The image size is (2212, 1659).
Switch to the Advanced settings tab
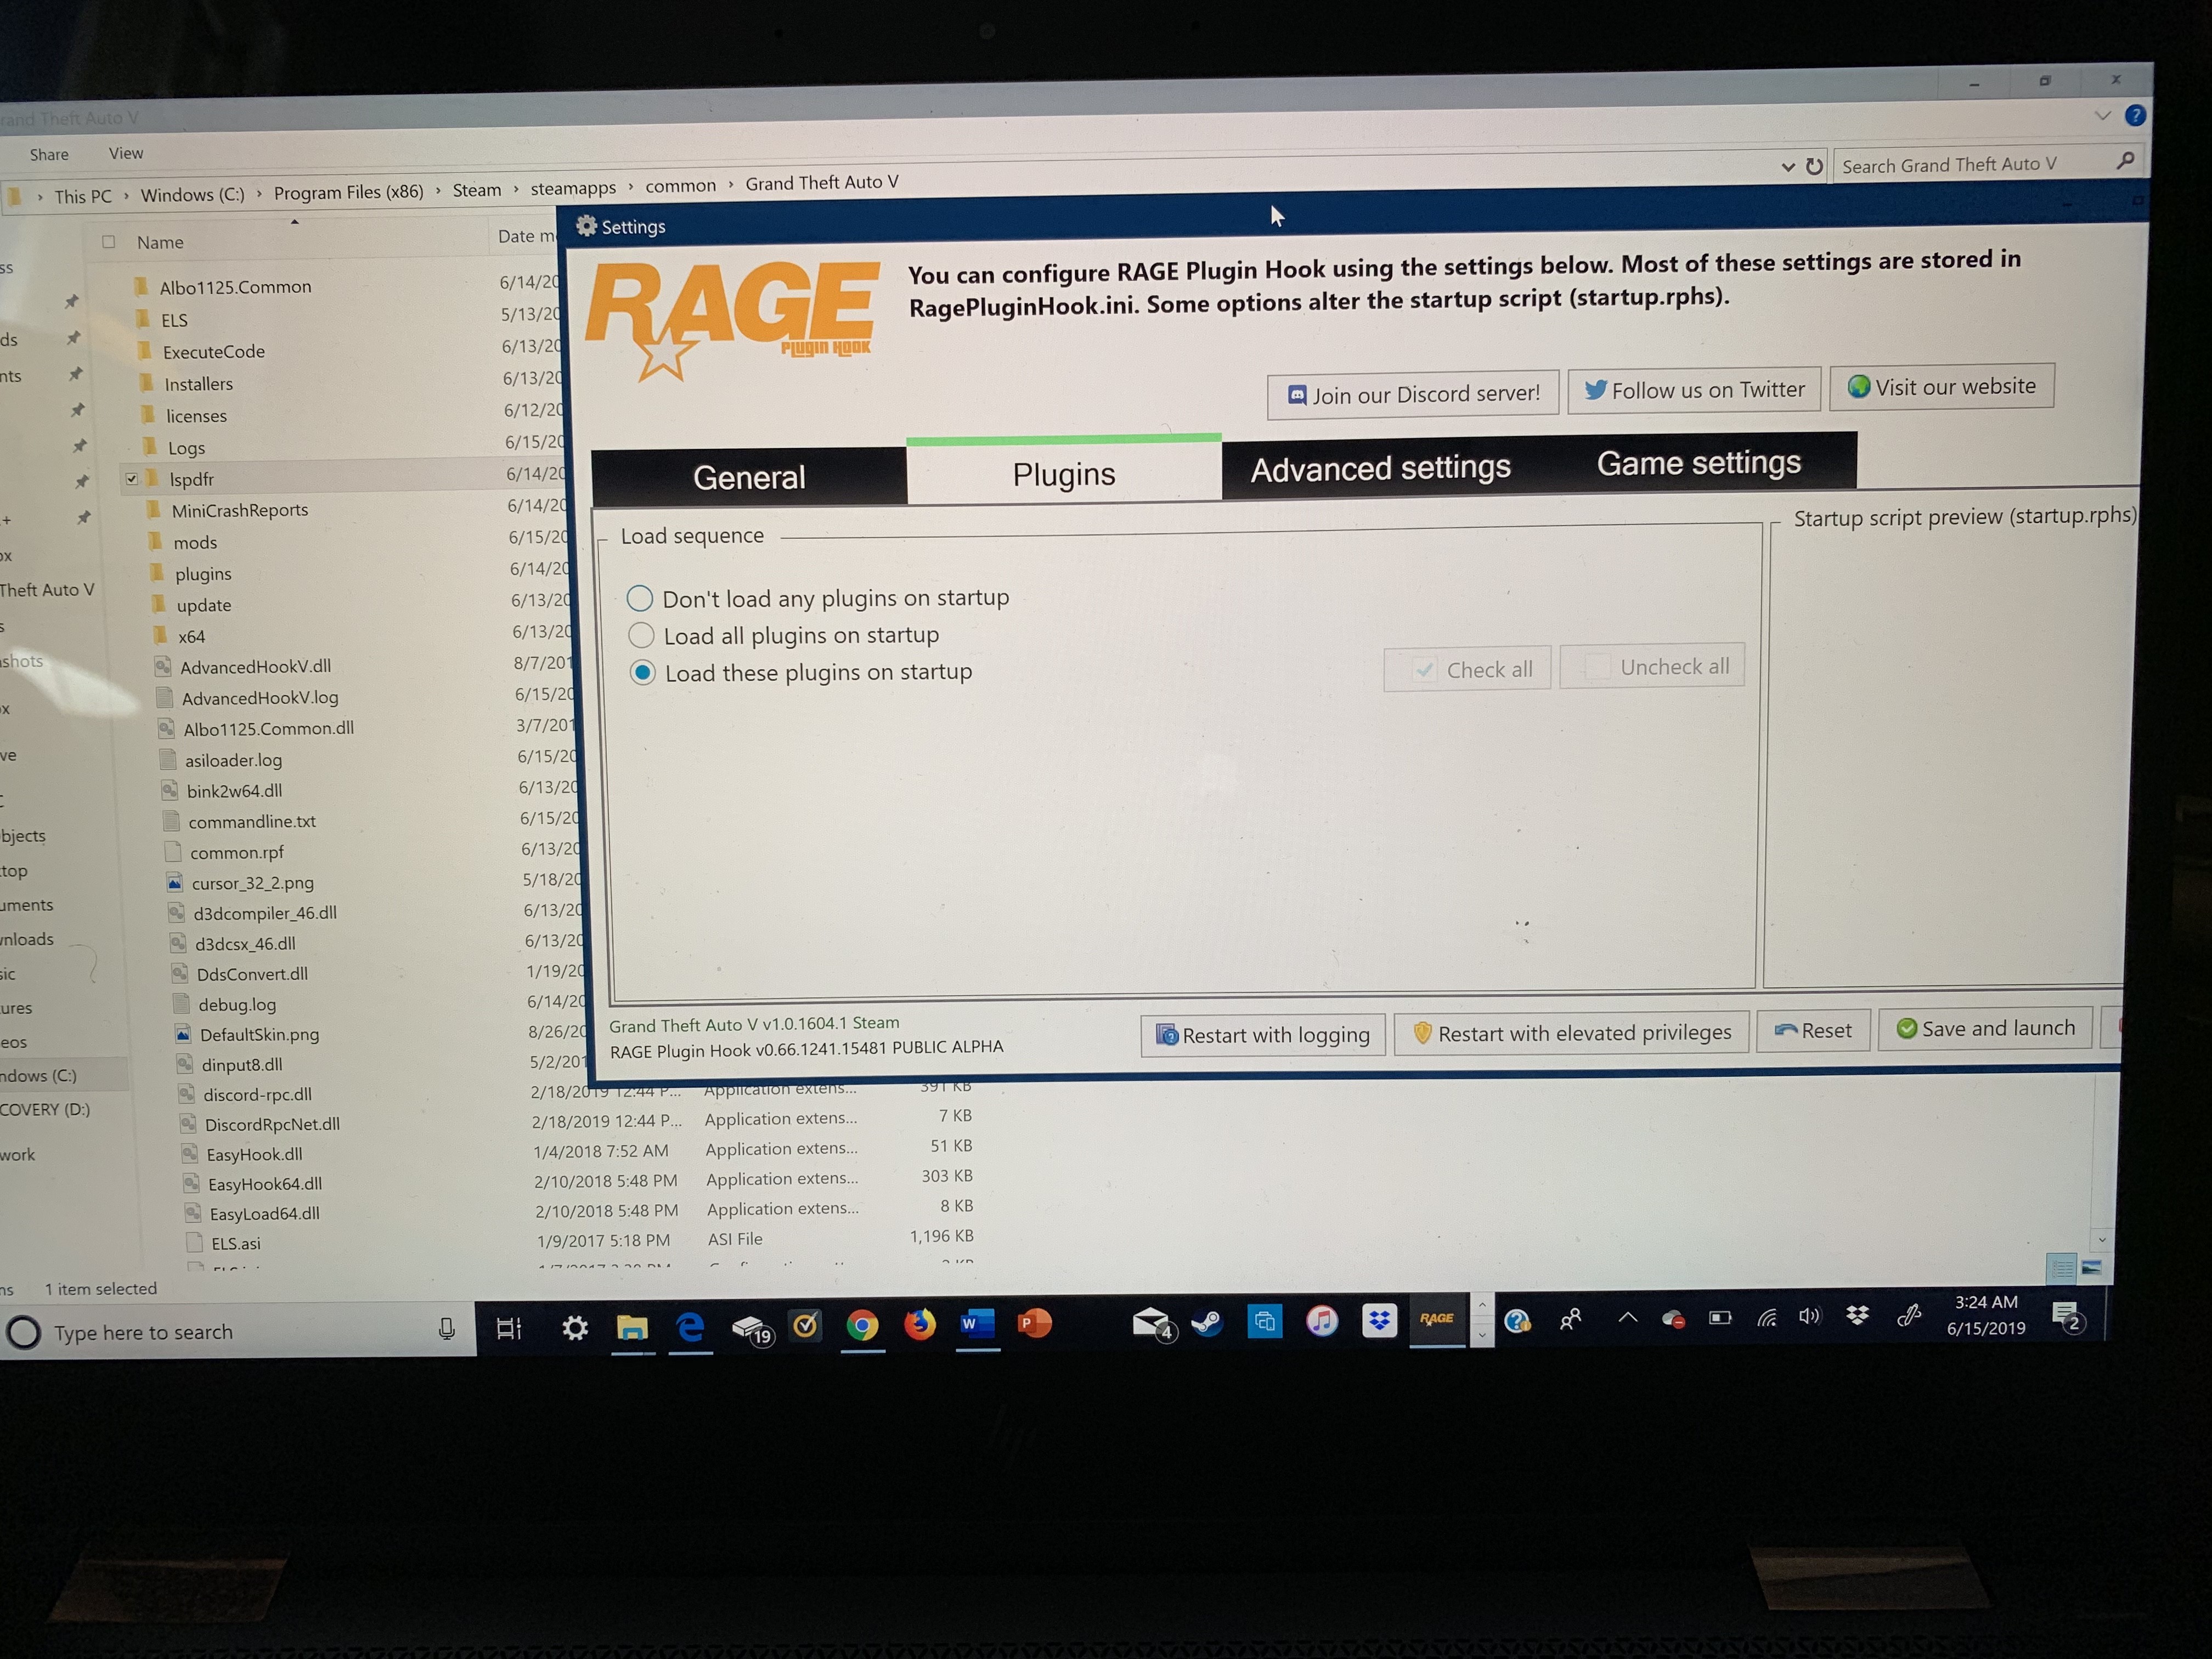pyautogui.click(x=1380, y=468)
